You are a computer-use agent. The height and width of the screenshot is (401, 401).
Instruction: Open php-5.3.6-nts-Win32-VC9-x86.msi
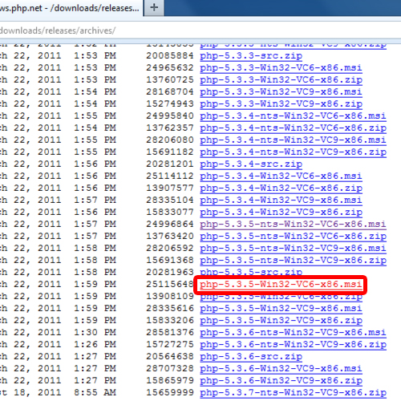coord(293,332)
